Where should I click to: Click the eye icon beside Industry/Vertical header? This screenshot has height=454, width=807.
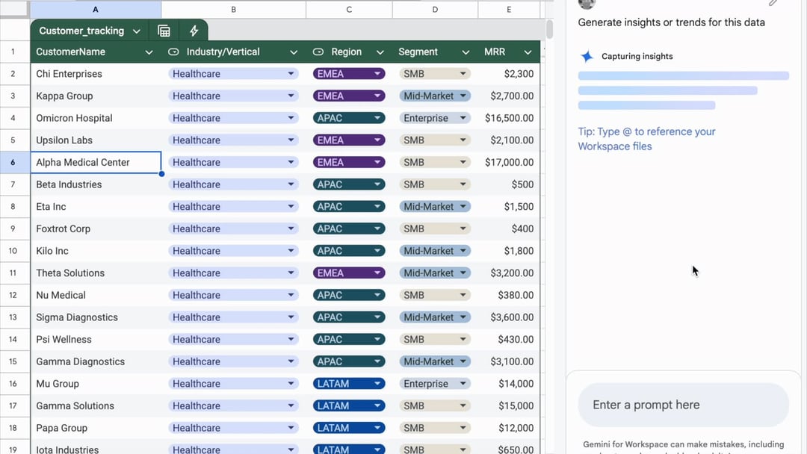tap(173, 52)
